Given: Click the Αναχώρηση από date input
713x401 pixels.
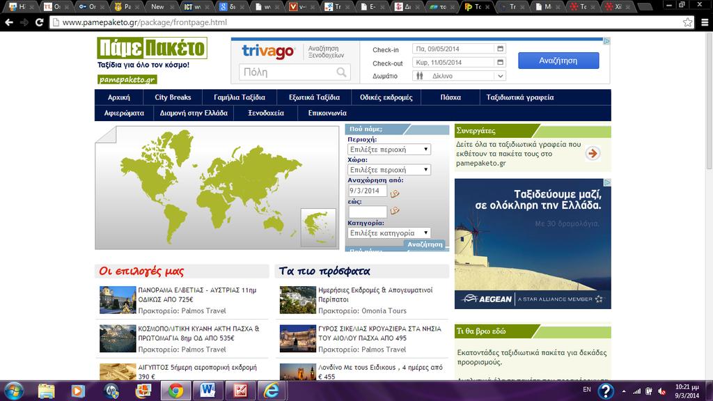Looking at the screenshot, I should [x=368, y=191].
